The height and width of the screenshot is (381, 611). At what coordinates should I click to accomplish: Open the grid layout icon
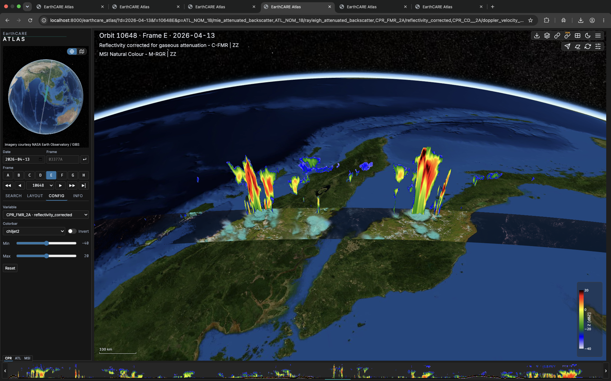(x=578, y=36)
